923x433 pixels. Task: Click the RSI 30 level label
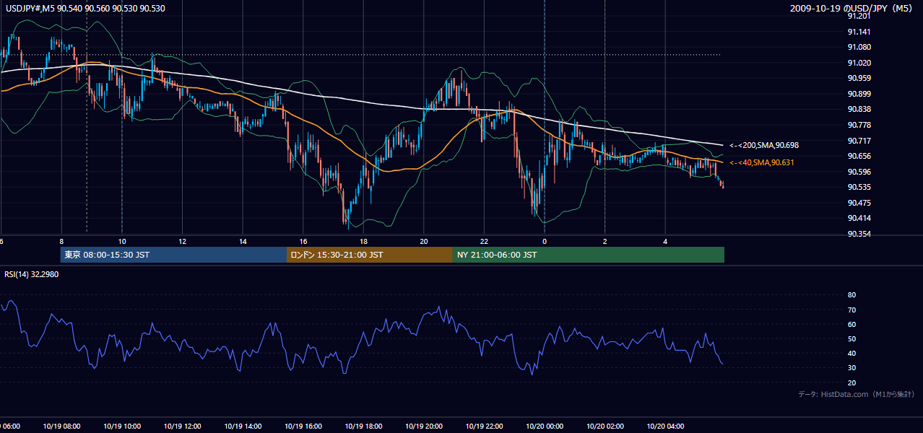(851, 368)
